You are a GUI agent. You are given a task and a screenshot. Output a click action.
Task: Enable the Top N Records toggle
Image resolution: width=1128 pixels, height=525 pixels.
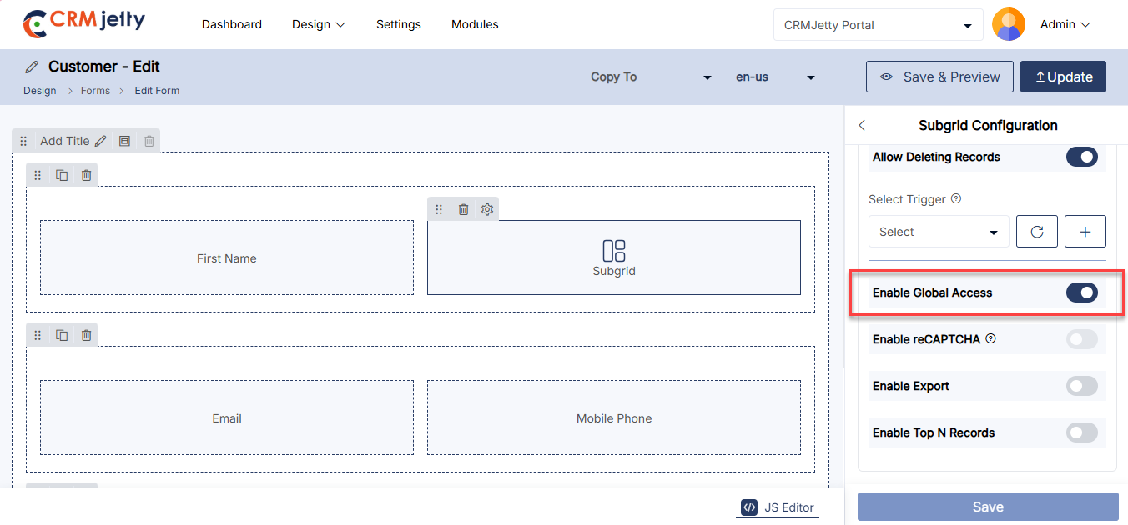click(1081, 432)
